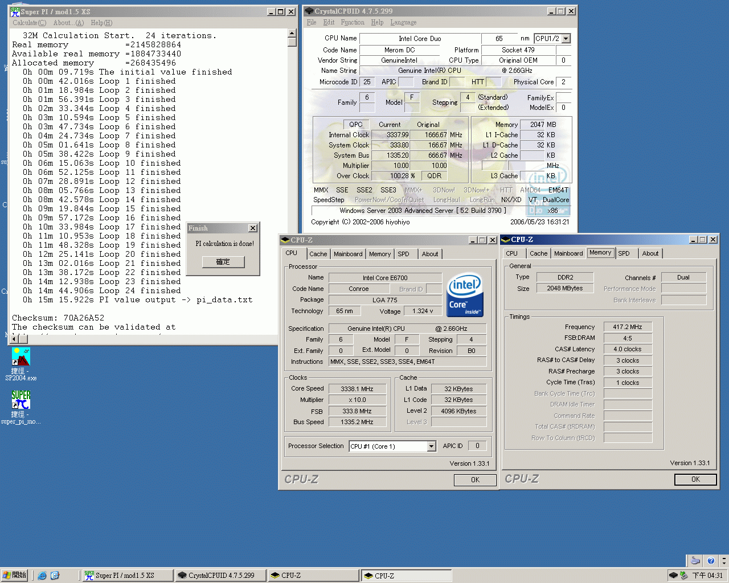Click the Intel Core inside logo in CPU-Z
Viewport: 729px width, 583px height.
click(465, 295)
